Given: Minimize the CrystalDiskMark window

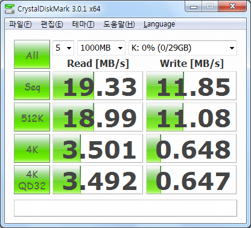Looking at the screenshot, I should tap(194, 7).
